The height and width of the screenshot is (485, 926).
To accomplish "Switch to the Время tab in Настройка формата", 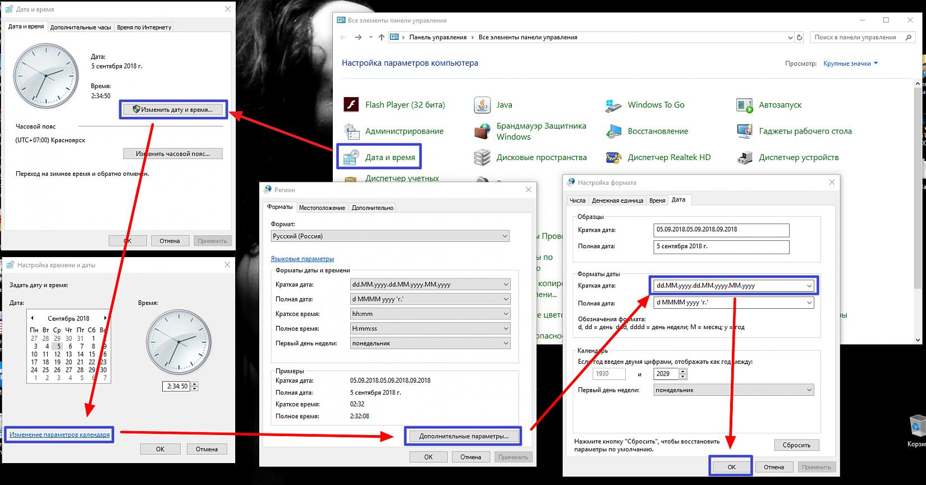I will tap(657, 200).
